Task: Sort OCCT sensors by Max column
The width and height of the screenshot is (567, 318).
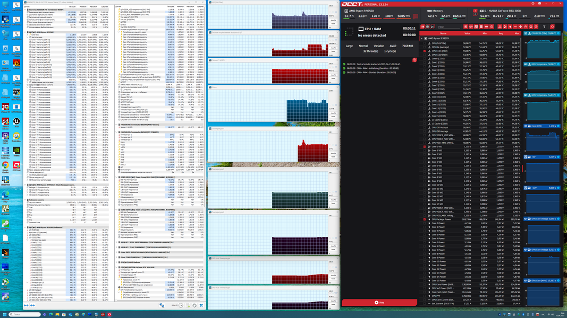Action: (517, 33)
